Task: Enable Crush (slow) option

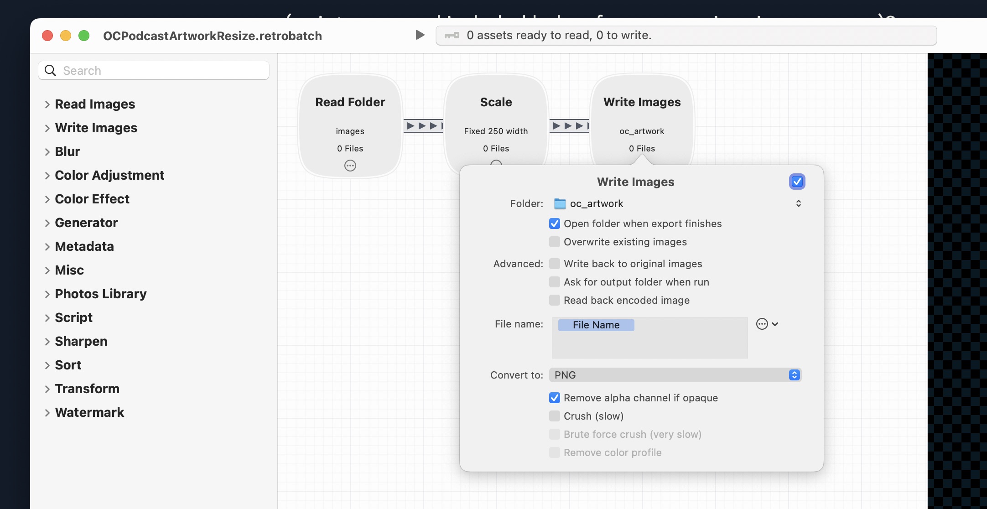Action: pos(554,416)
